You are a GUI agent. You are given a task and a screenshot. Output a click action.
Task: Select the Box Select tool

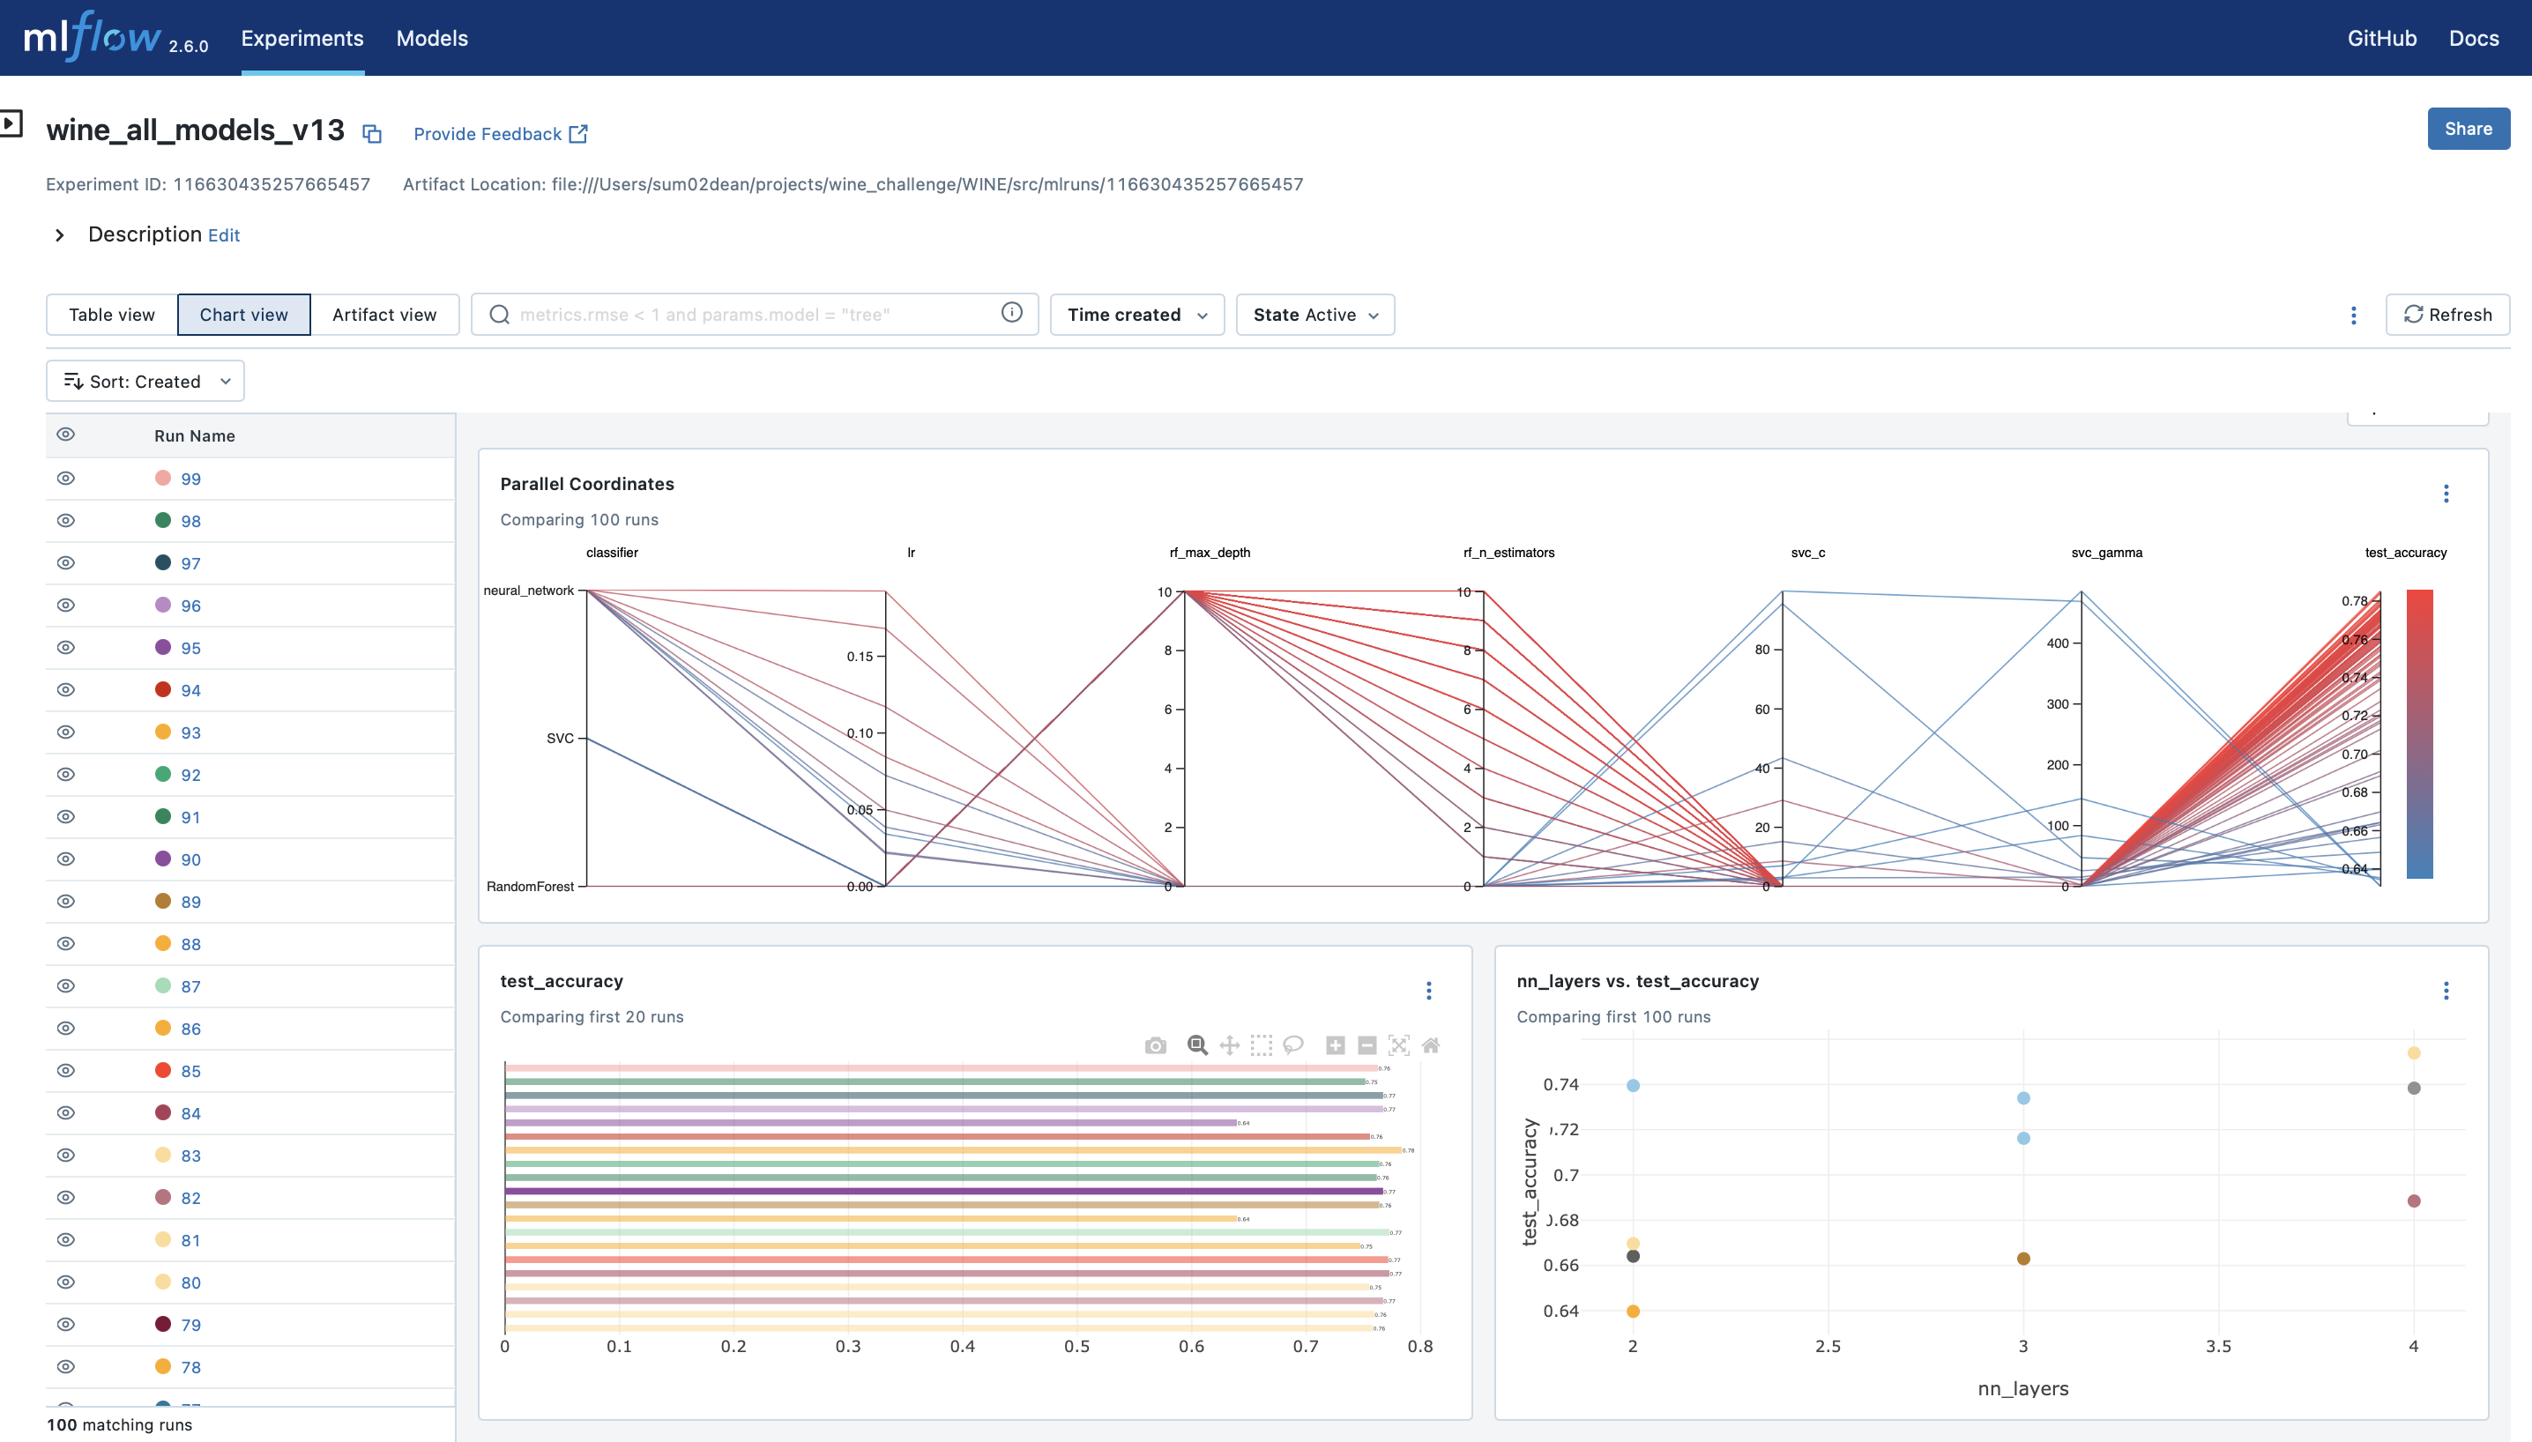(1260, 1044)
